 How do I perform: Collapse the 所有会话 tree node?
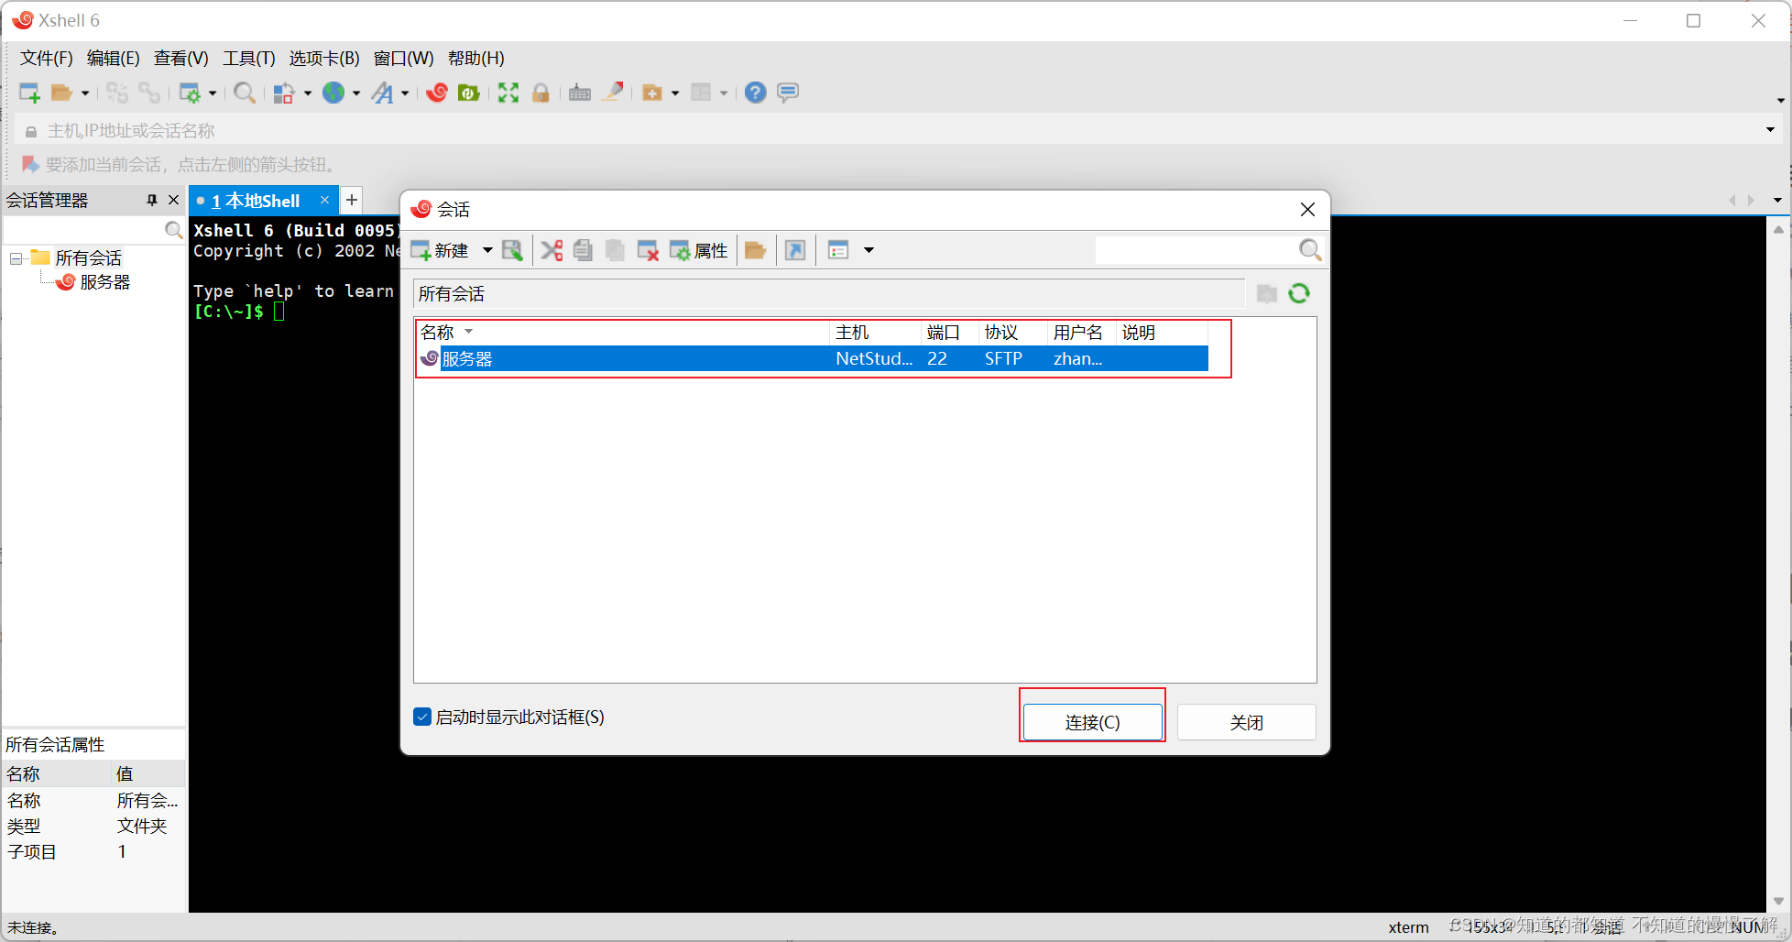tap(16, 258)
